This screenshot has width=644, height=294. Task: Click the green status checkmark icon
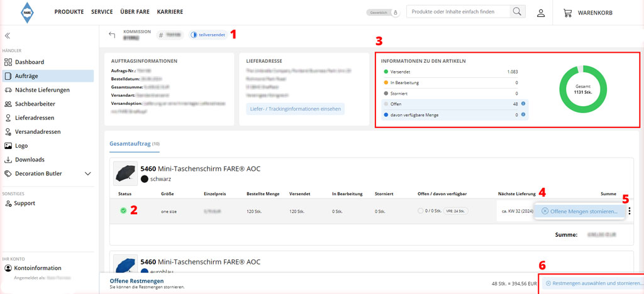tap(123, 210)
